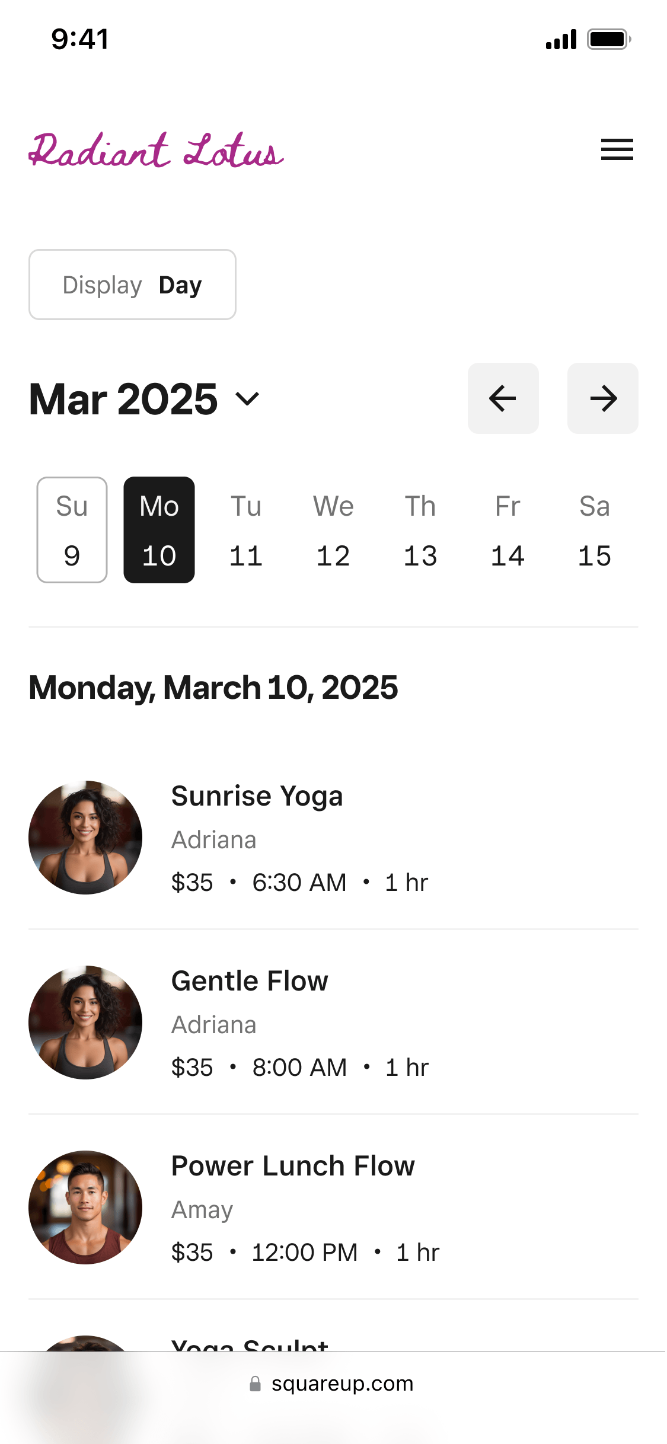Switch to Tuesday 11
Screen dimensions: 667x1444
pos(246,530)
